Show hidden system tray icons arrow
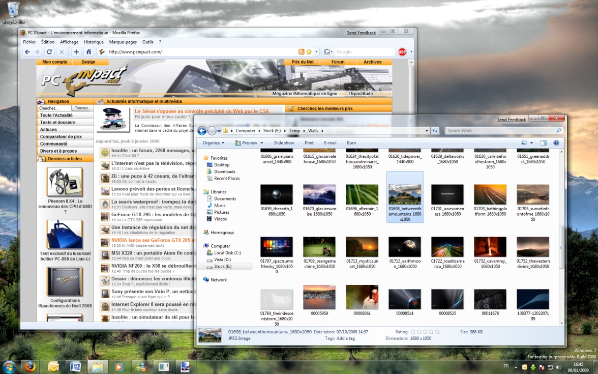Viewport: 598px width, 374px height. (x=516, y=367)
